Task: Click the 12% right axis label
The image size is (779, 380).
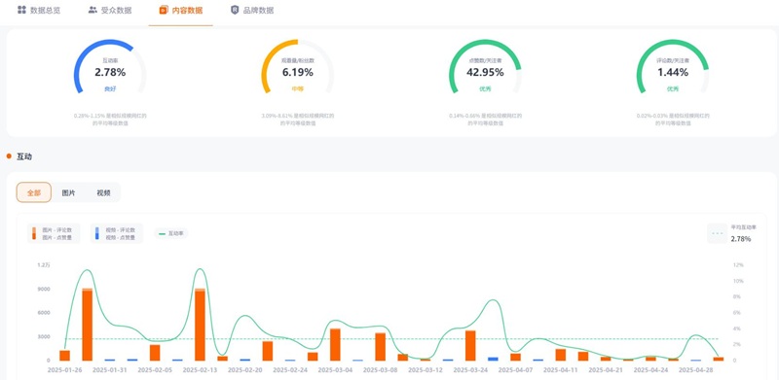Action: click(739, 265)
